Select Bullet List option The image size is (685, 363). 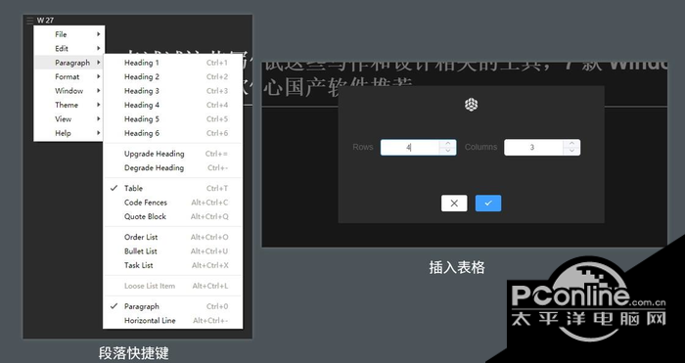point(172,251)
